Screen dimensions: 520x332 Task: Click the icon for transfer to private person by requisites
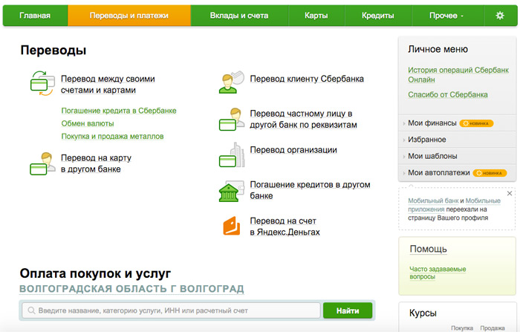click(x=231, y=119)
